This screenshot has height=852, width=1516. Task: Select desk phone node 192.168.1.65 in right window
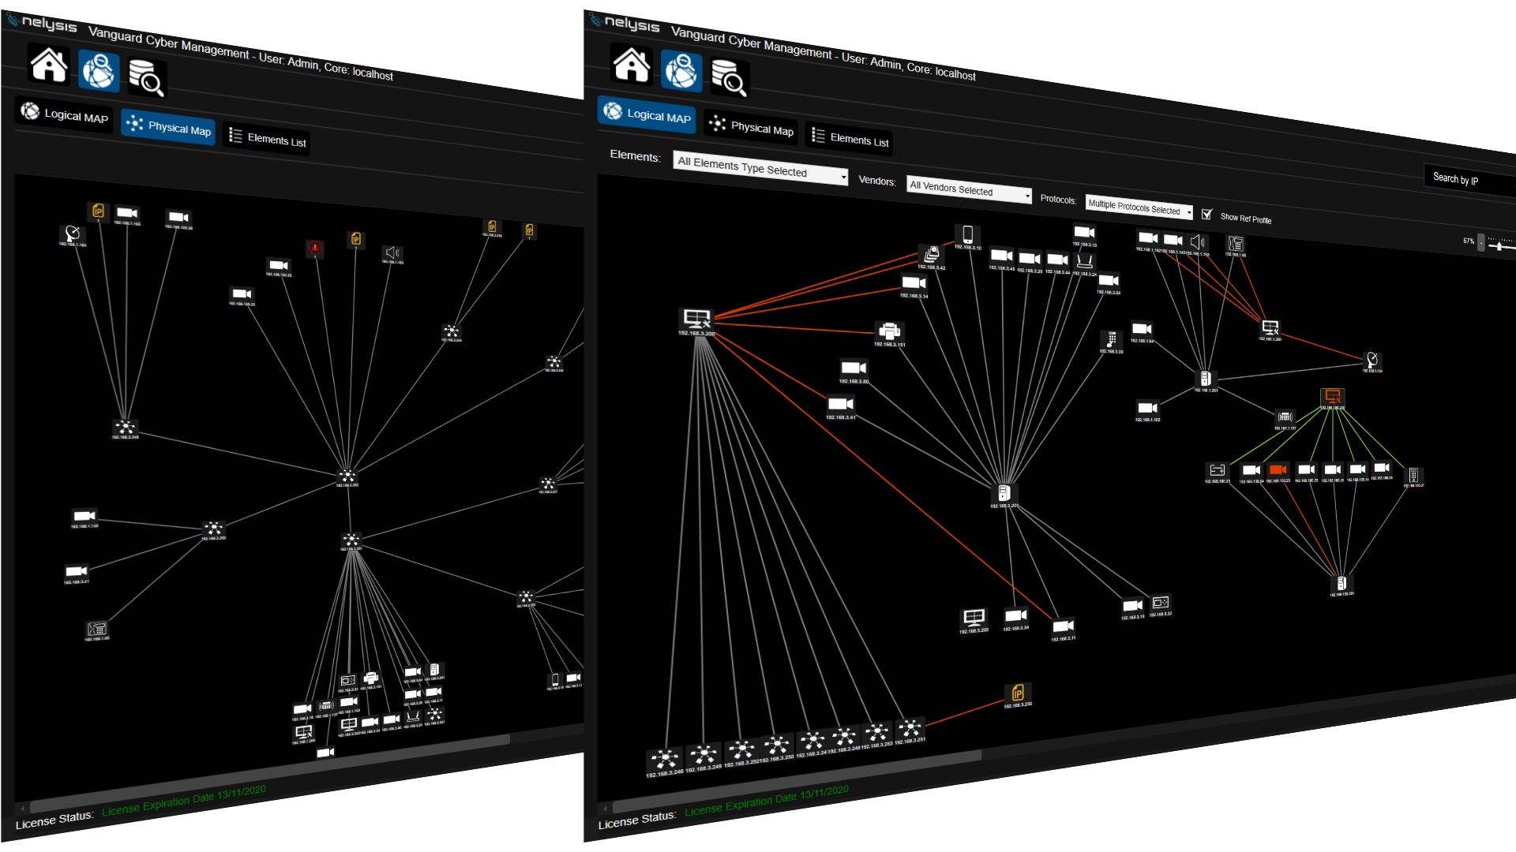click(1236, 246)
